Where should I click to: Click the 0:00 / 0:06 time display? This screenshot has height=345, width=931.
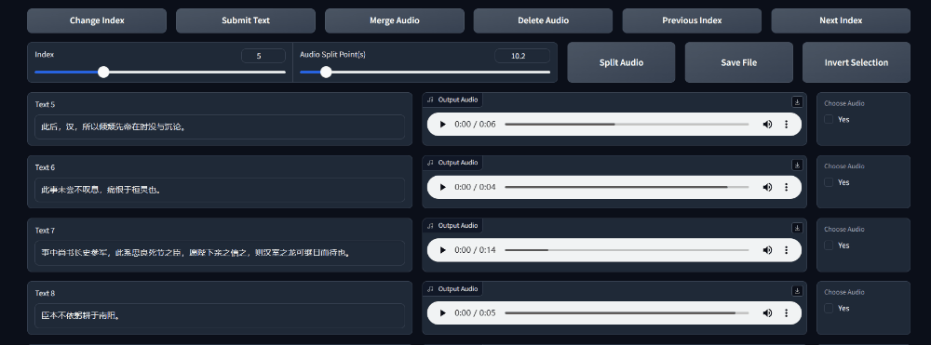475,125
